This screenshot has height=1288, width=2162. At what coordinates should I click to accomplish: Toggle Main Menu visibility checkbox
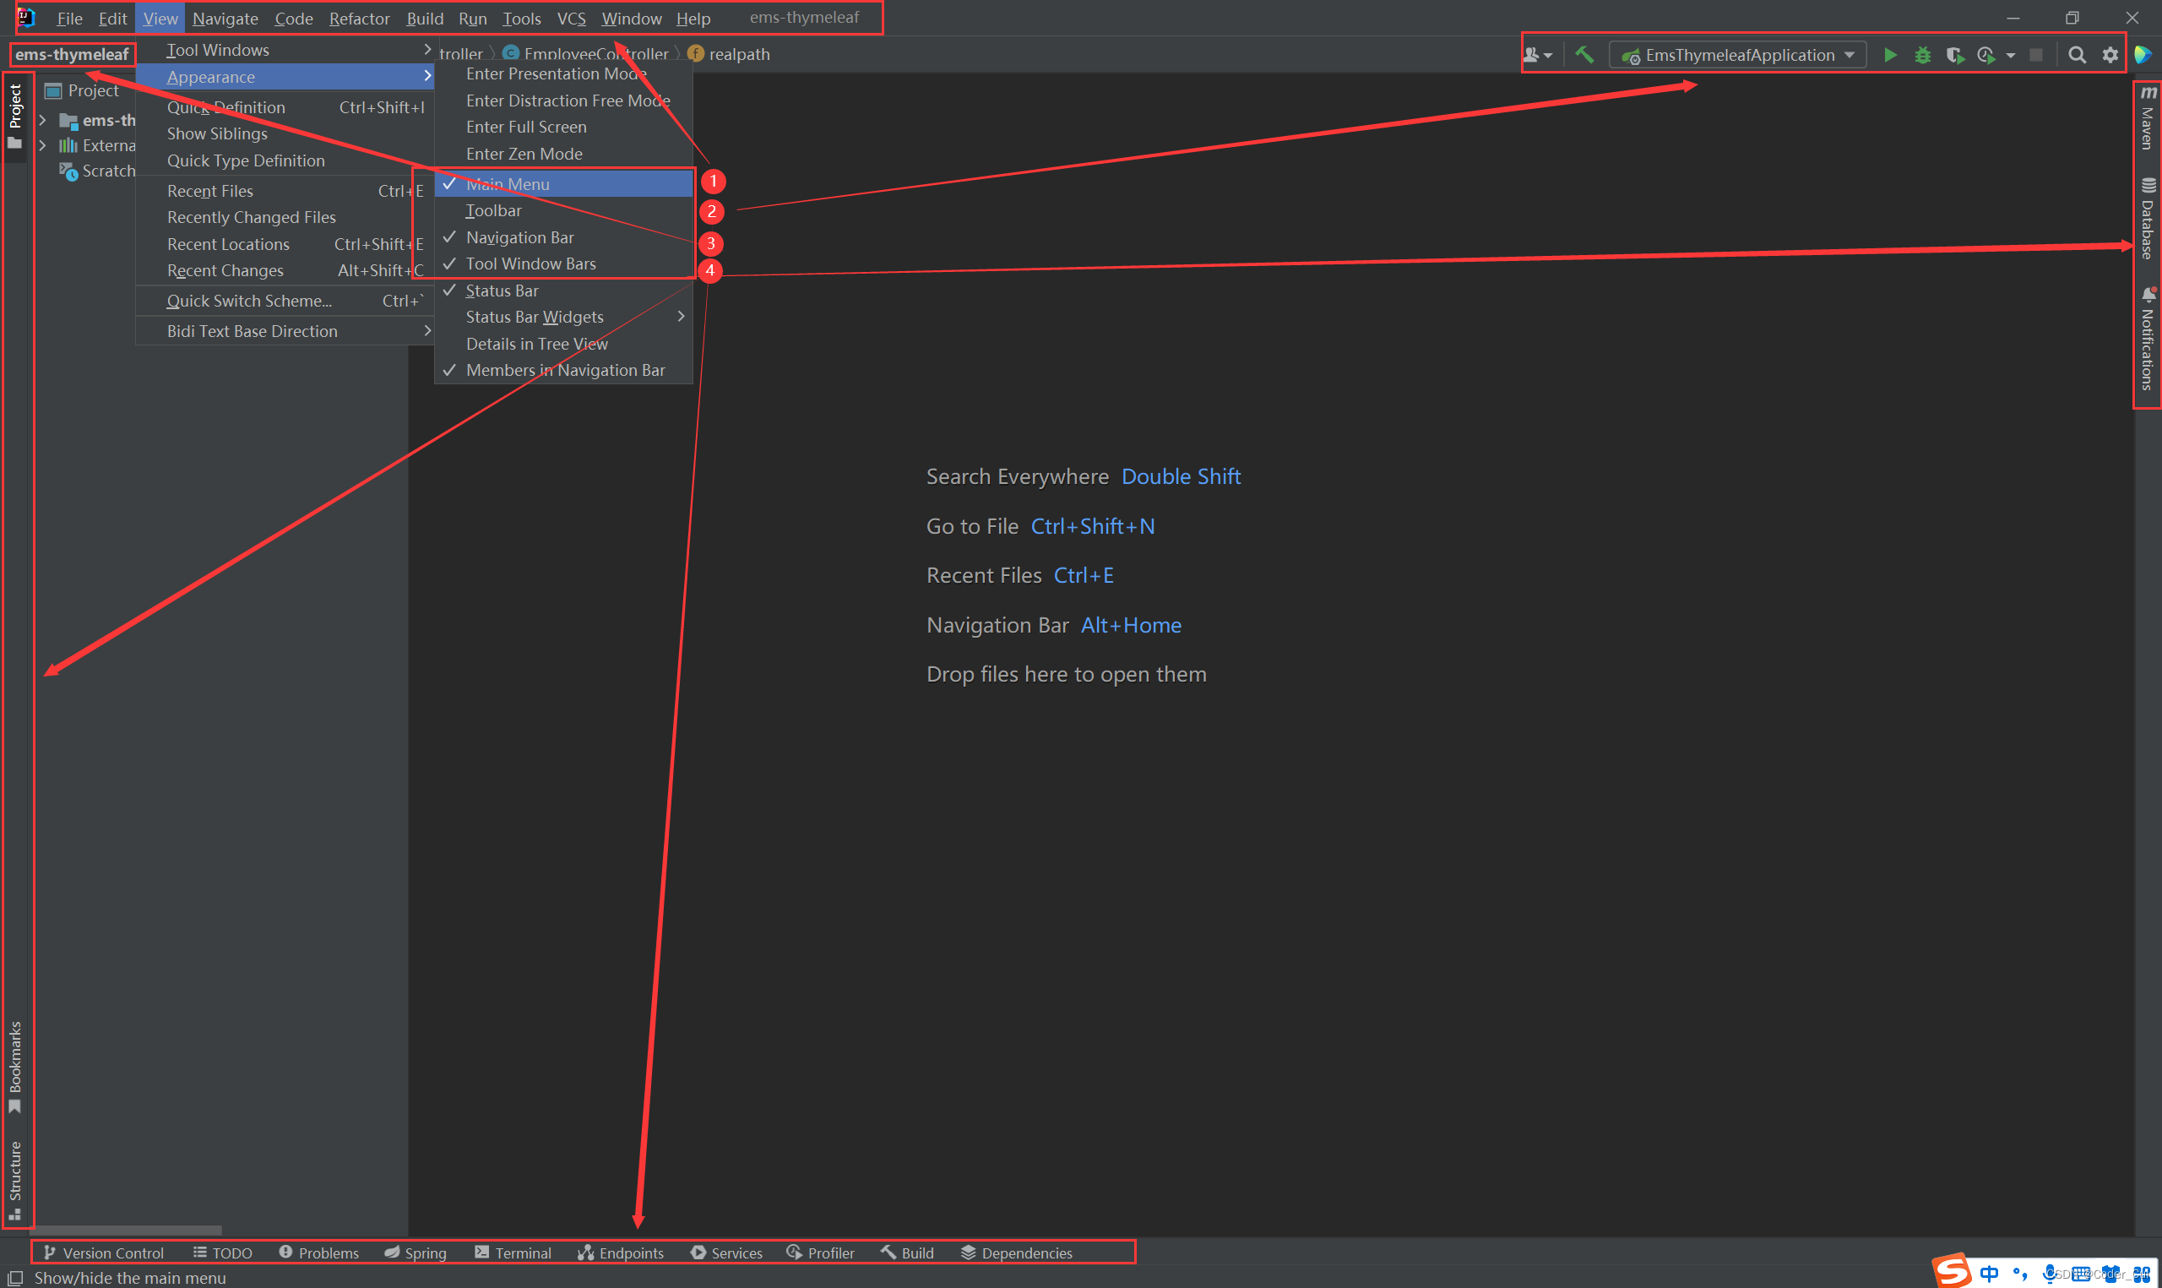(x=506, y=182)
